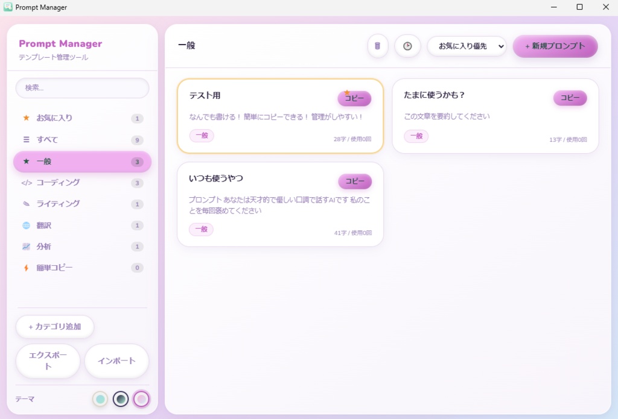Open the clock history icon in the header

(407, 46)
